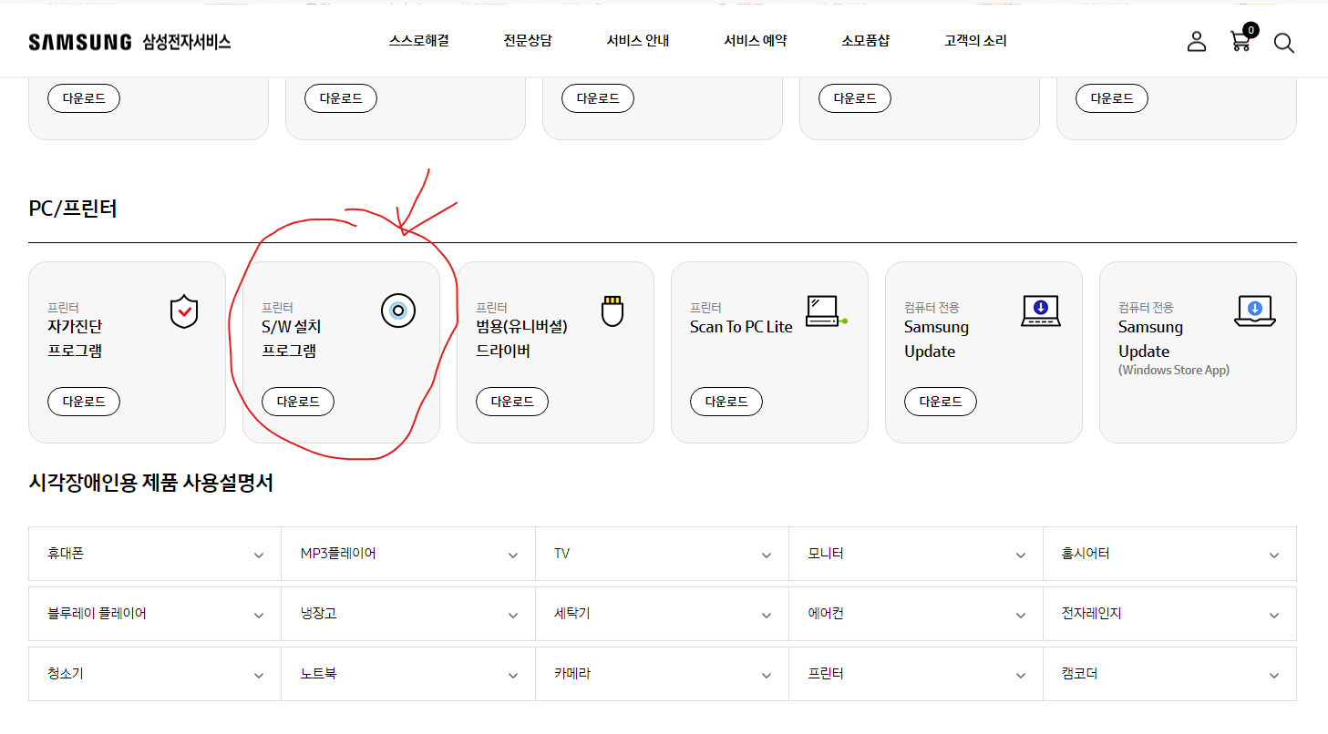1328x734 pixels.
Task: Expand the 모니터 manual dropdown
Action: (x=916, y=554)
